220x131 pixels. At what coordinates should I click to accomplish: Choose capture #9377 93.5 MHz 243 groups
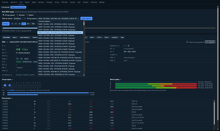[60, 30]
